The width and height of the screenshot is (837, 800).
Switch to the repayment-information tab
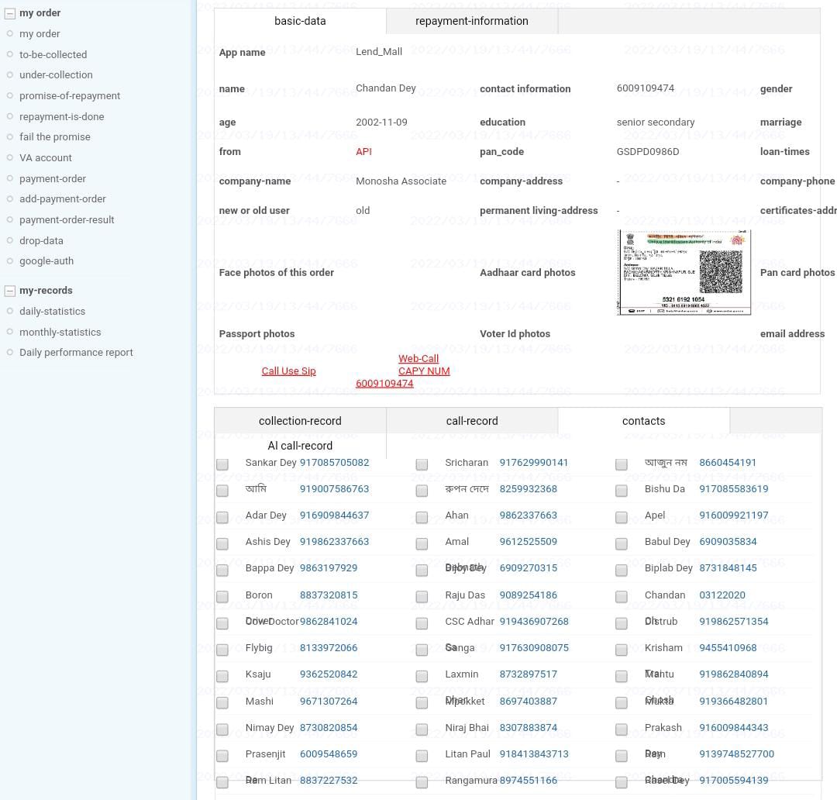471,21
